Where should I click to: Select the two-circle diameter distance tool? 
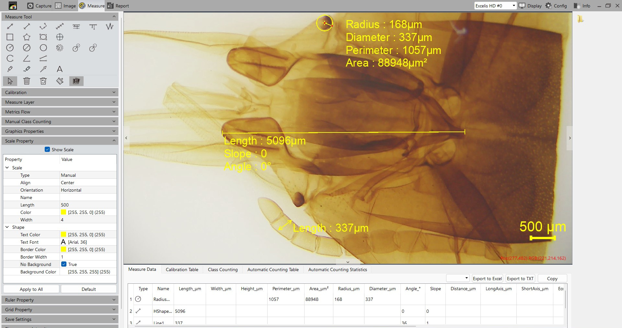click(93, 48)
